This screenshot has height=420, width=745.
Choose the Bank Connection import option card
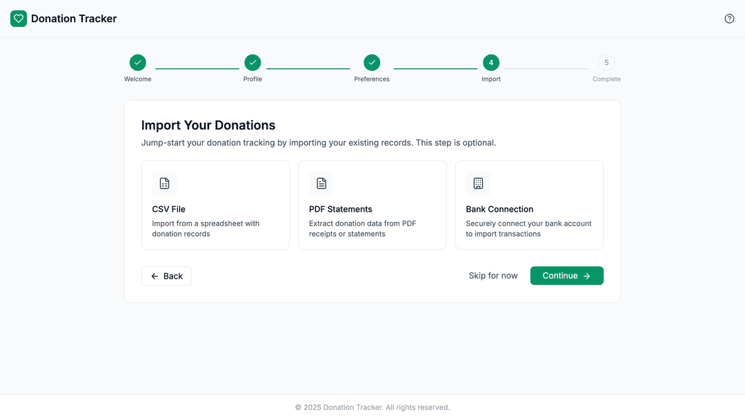pyautogui.click(x=529, y=205)
